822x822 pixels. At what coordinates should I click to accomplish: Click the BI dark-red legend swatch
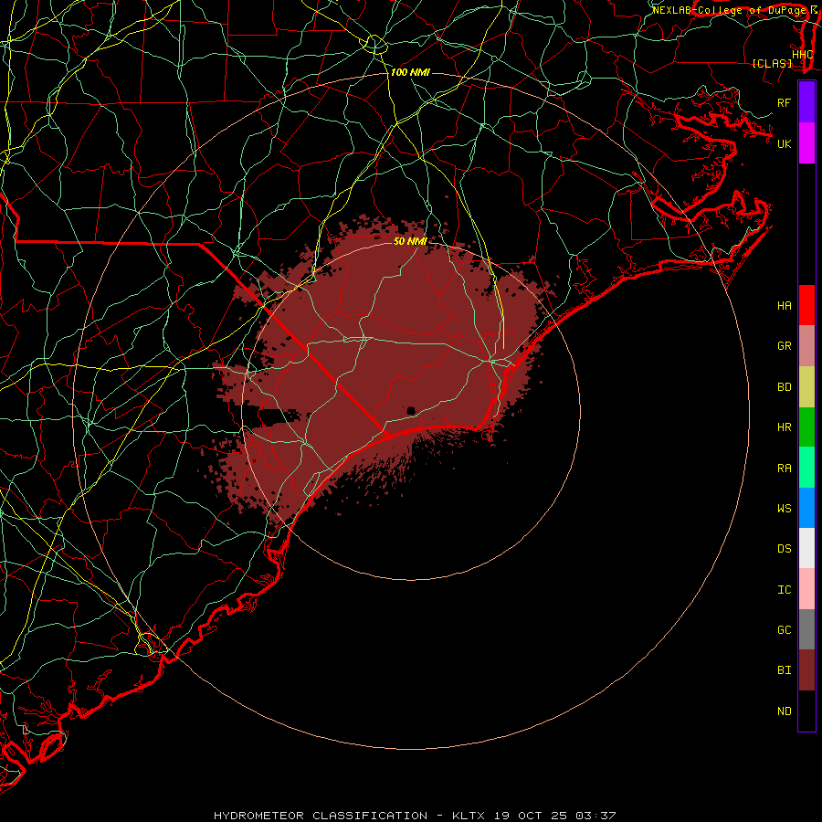[x=806, y=670]
